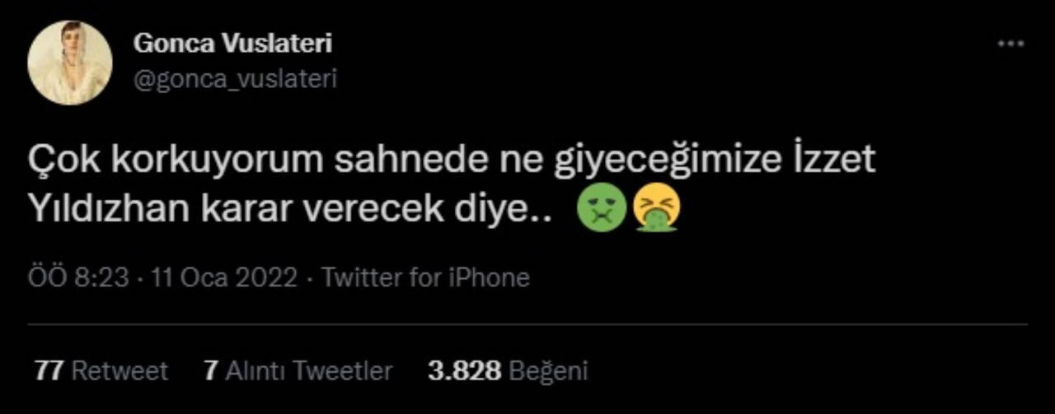The width and height of the screenshot is (1055, 414).
Task: Show the Beğeni likes list
Action: (x=549, y=371)
